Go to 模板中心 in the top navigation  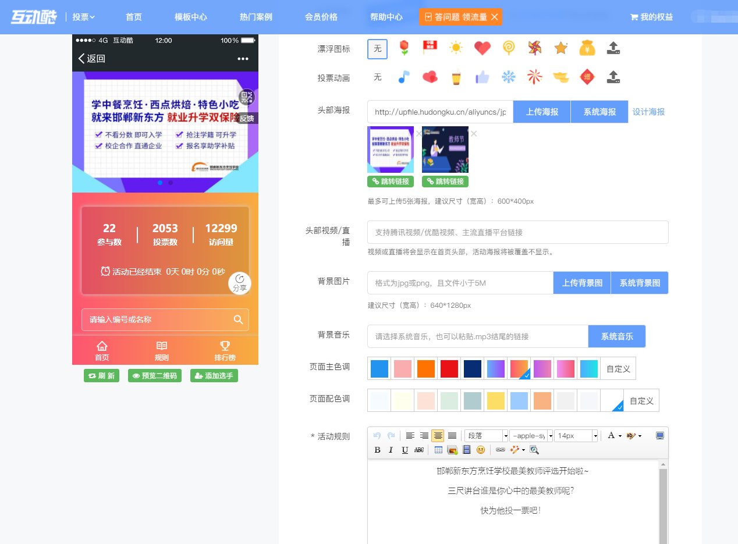(192, 17)
